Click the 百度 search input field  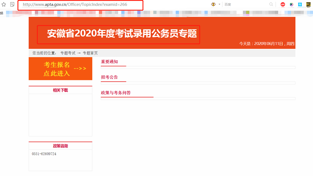[245, 4]
